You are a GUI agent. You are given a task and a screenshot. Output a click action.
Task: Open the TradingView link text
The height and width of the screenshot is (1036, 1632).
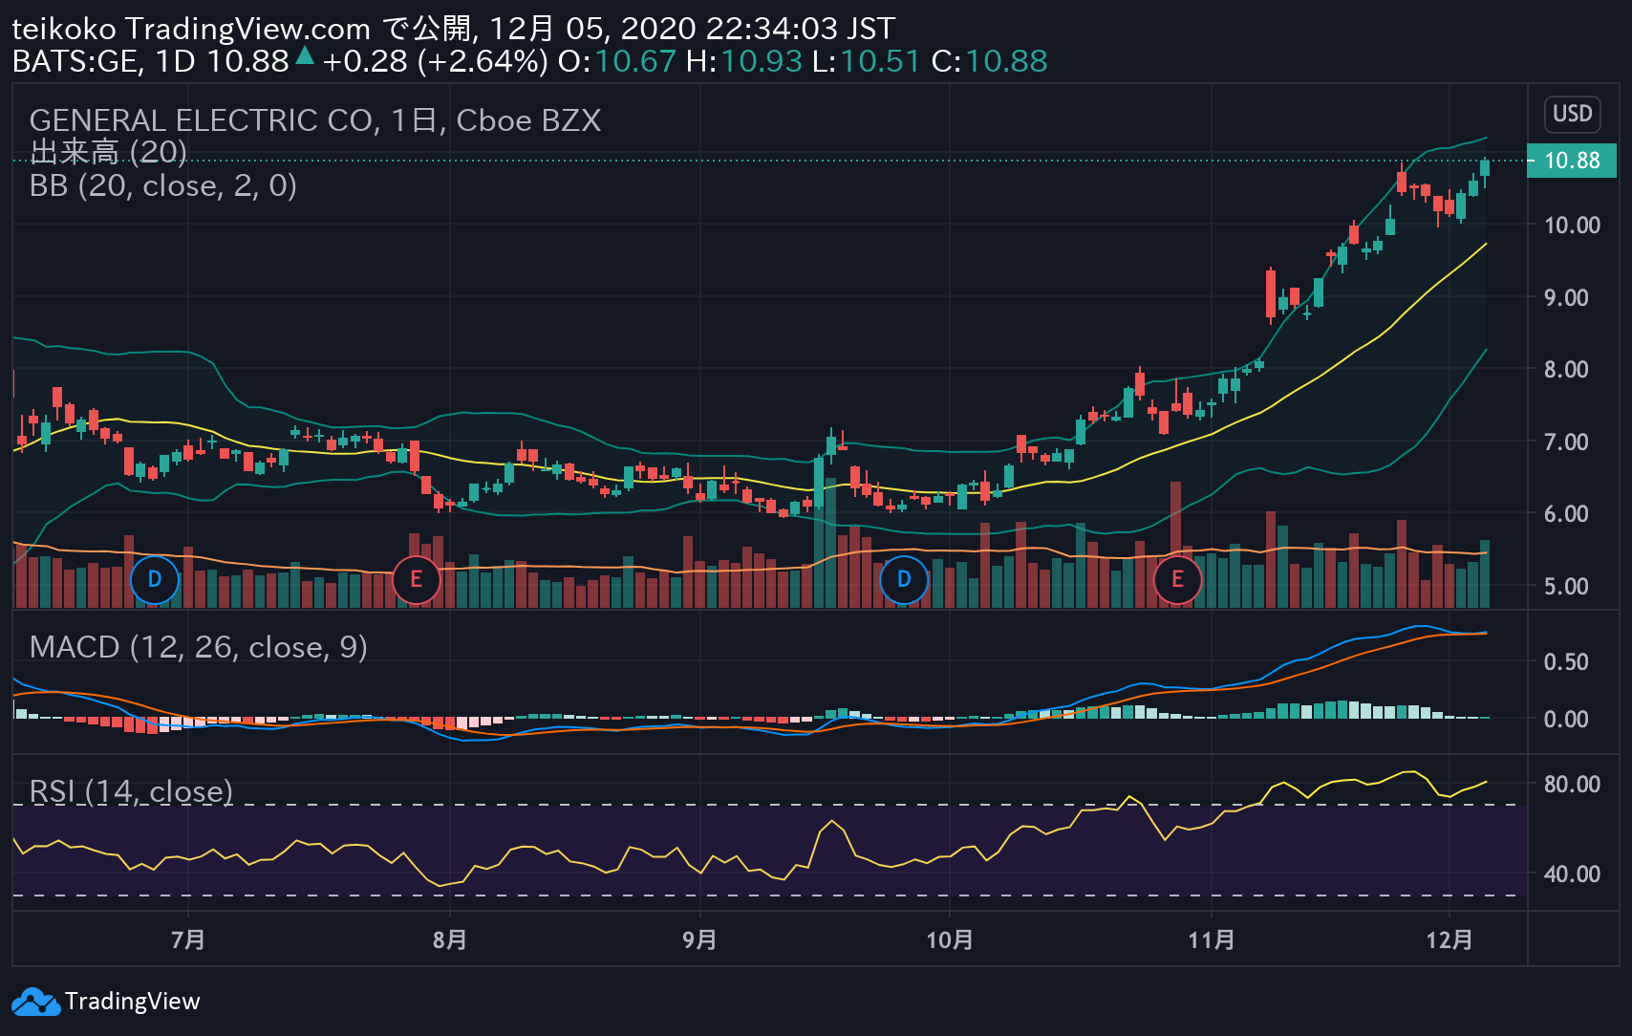click(x=133, y=1002)
